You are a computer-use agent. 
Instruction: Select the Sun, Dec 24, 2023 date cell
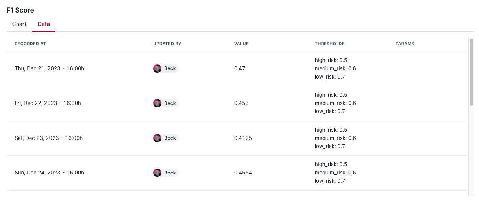49,173
